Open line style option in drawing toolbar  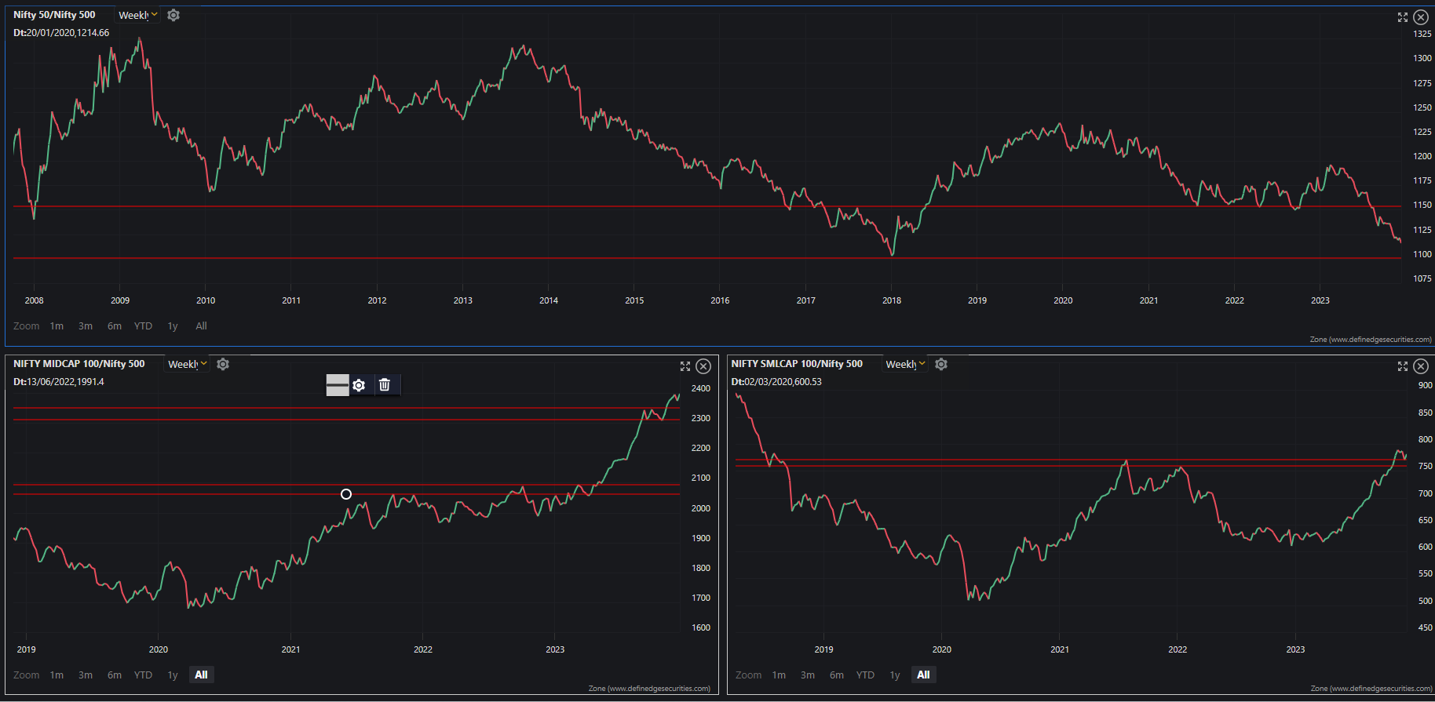[x=338, y=385]
